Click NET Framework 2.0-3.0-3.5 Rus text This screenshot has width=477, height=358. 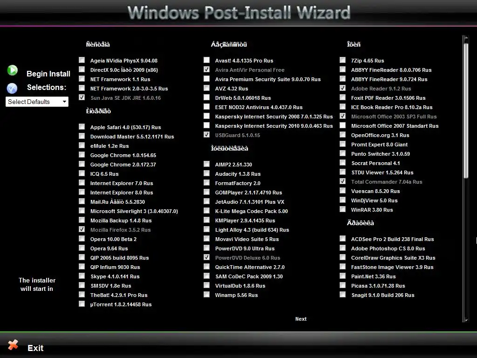click(129, 89)
